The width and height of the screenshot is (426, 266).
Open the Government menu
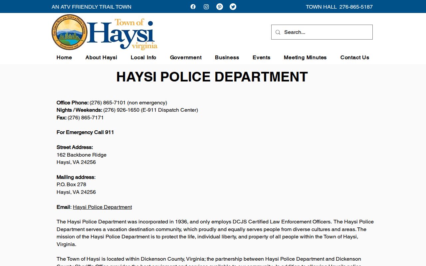point(186,58)
